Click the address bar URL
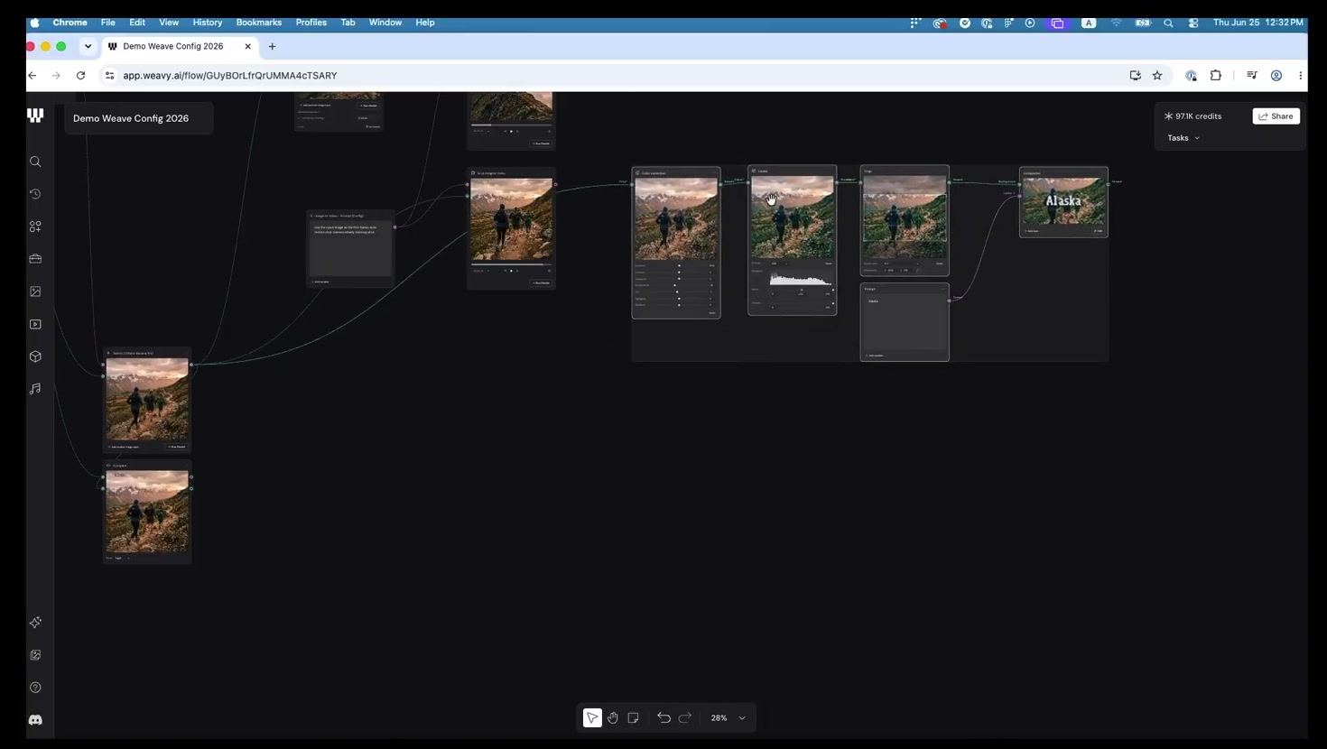 (230, 76)
